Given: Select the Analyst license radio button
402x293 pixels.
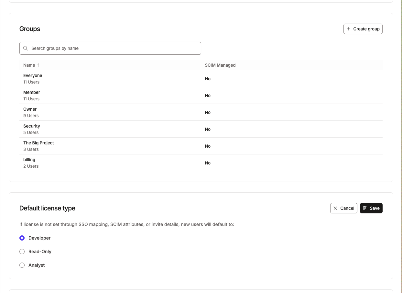Looking at the screenshot, I should pos(22,265).
